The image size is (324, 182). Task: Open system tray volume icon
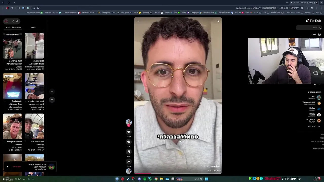pos(16,179)
